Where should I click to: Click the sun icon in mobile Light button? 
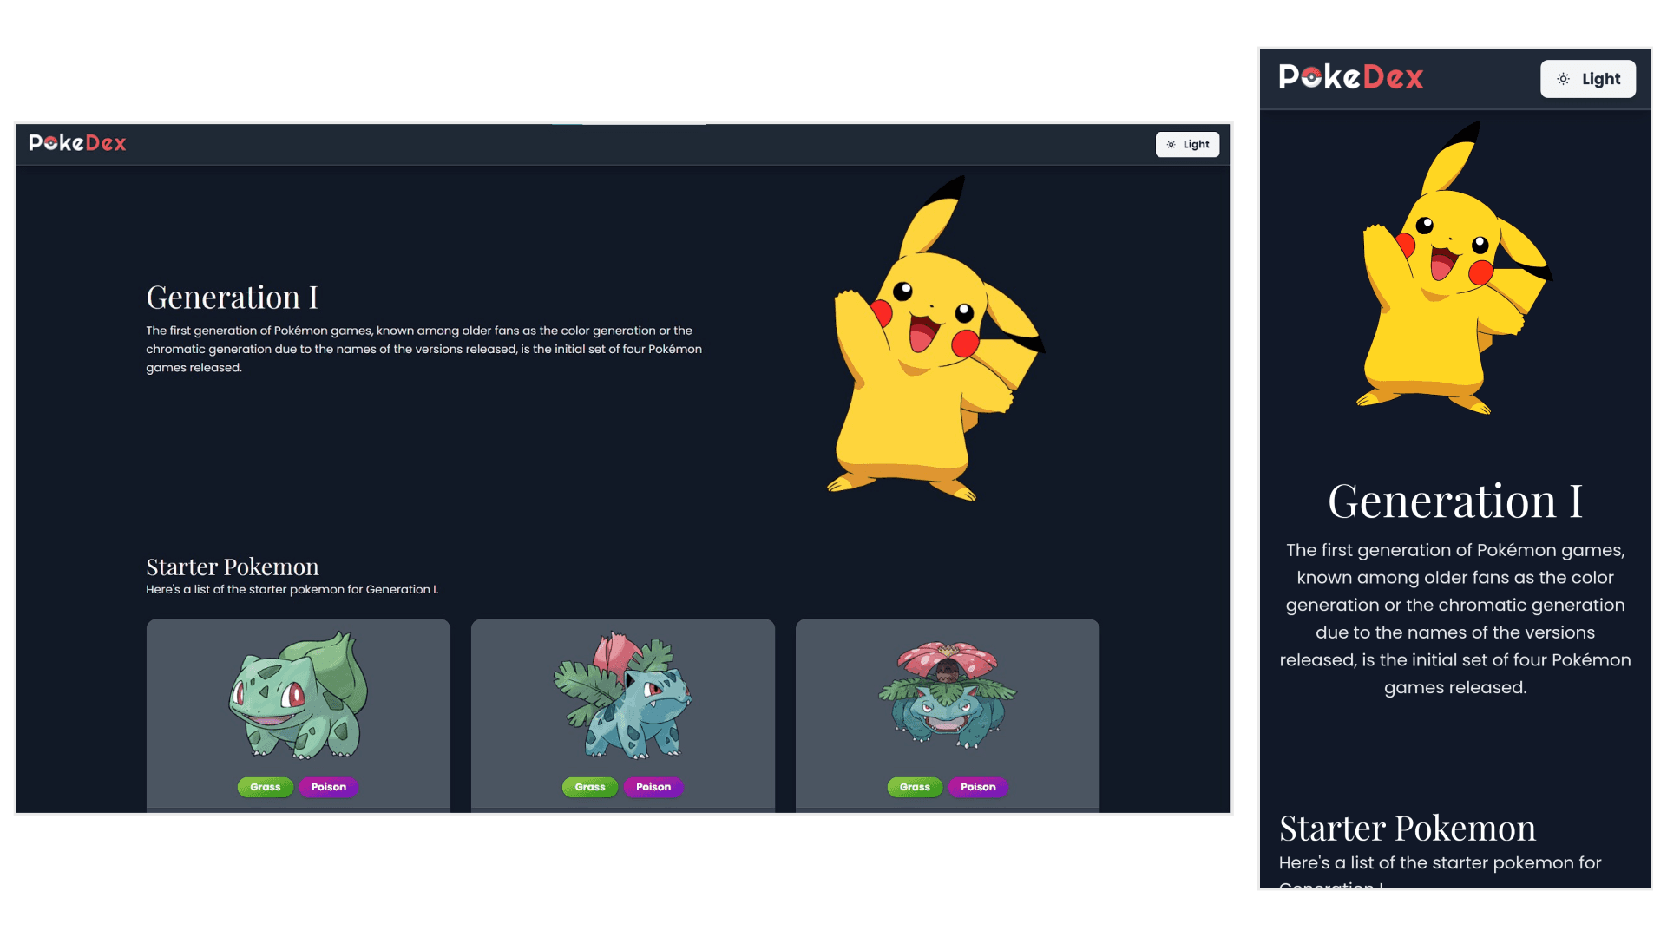(1563, 79)
